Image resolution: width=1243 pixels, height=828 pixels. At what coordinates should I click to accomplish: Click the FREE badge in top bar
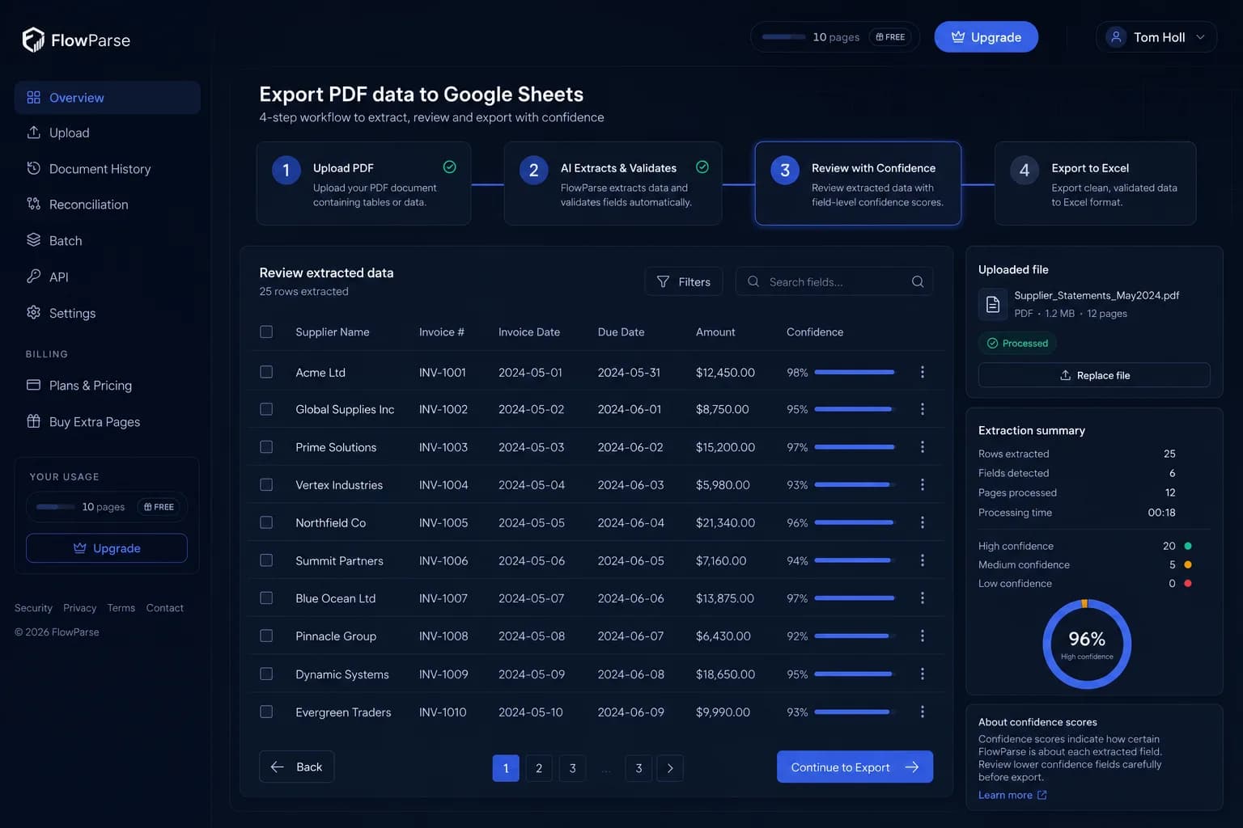[x=890, y=37]
